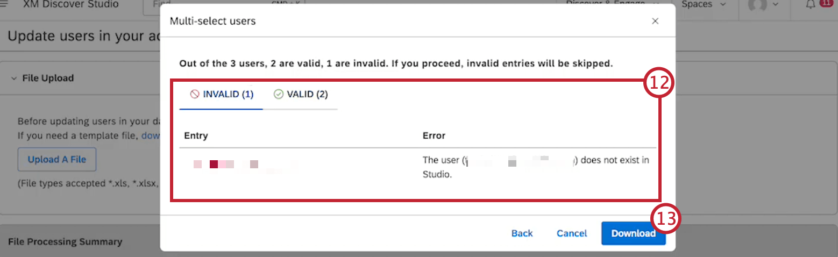
Task: Collapse the File Upload section
Action: click(42, 78)
